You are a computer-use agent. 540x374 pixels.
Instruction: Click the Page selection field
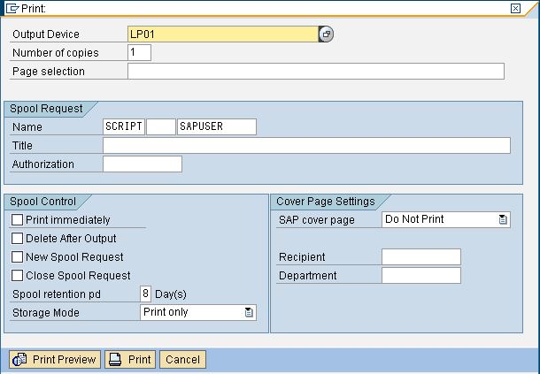point(316,72)
